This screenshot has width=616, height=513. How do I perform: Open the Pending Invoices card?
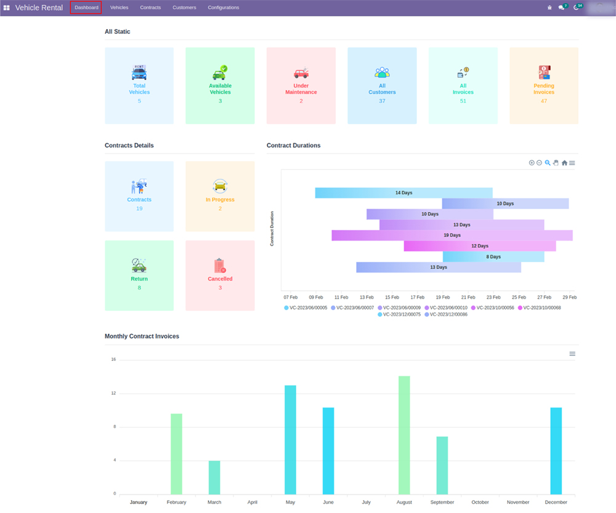tap(543, 86)
